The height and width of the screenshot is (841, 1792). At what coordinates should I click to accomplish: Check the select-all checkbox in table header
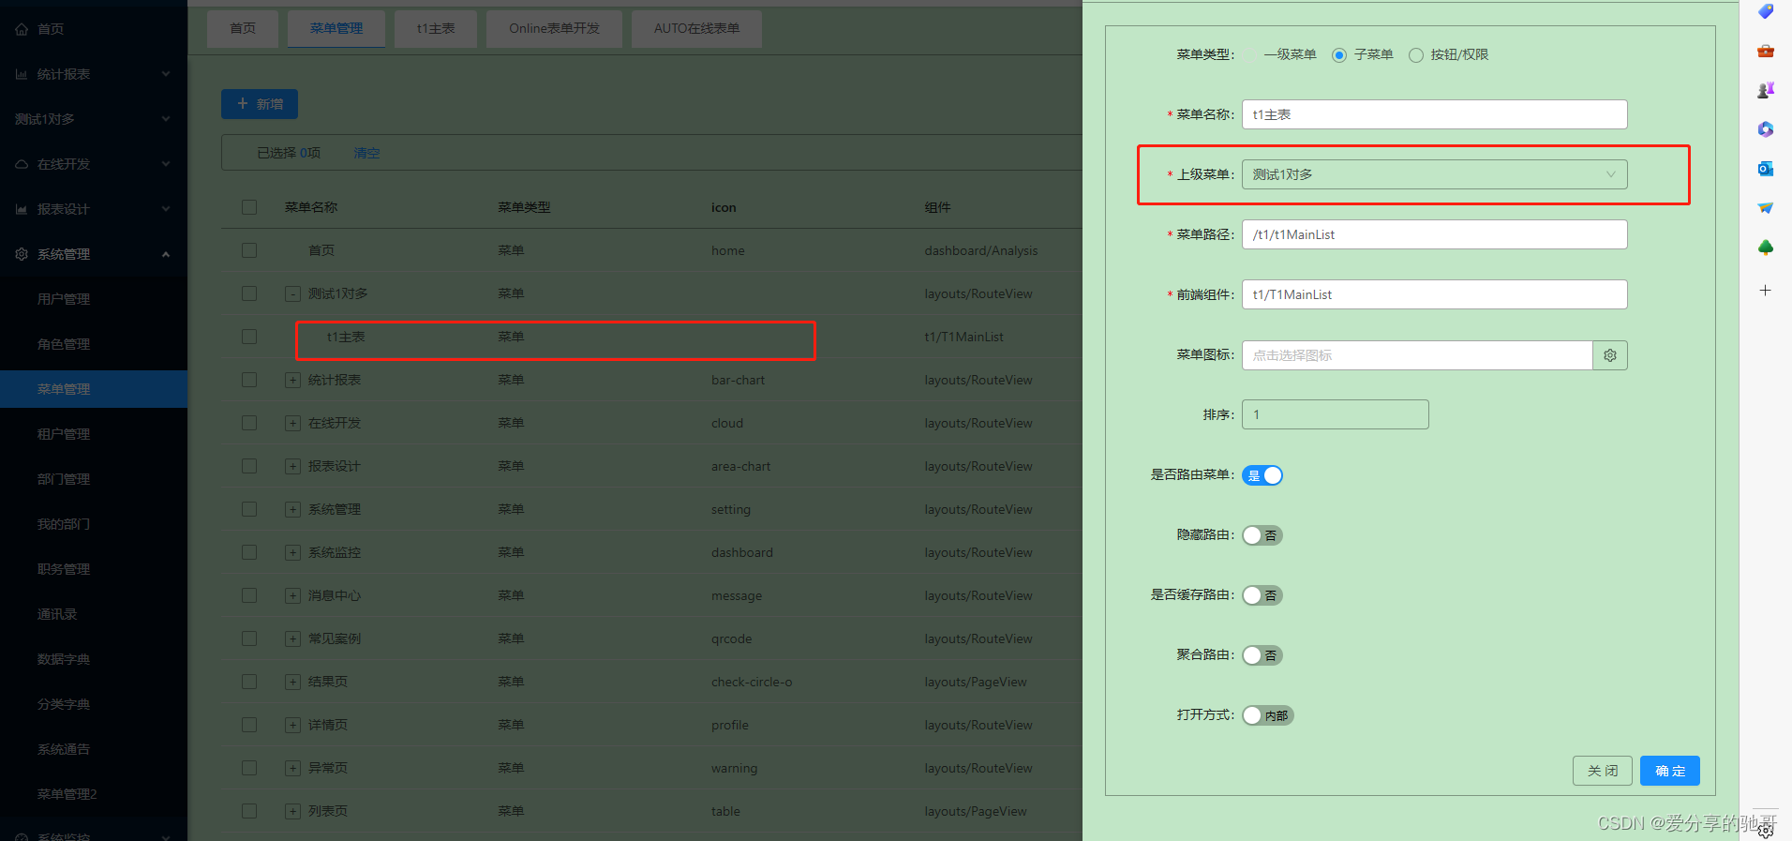coord(249,207)
